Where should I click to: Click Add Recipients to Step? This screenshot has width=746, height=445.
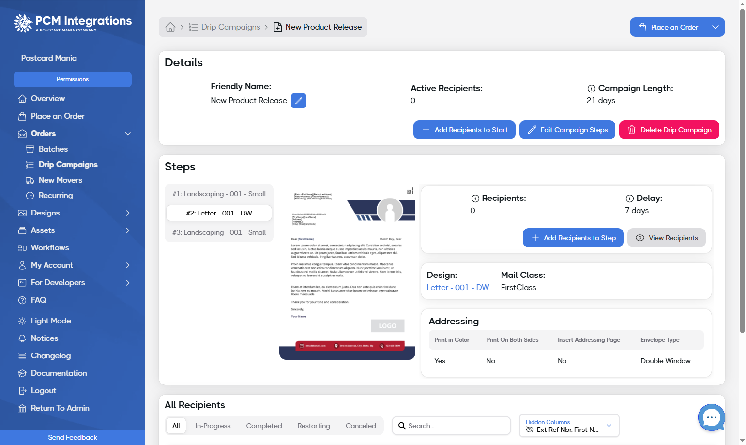[x=573, y=238]
